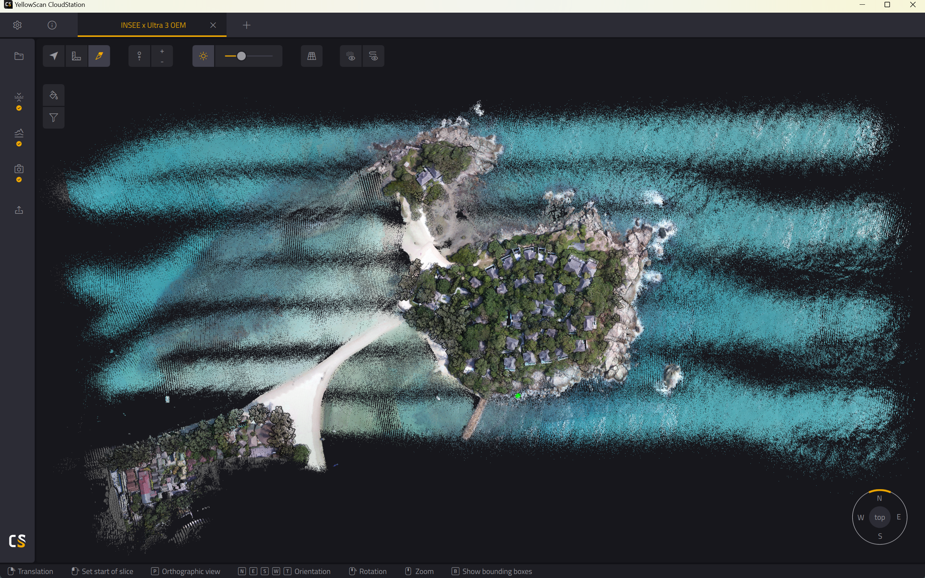The image size is (925, 578).
Task: Select the ruler measurement tool
Action: pyautogui.click(x=77, y=56)
